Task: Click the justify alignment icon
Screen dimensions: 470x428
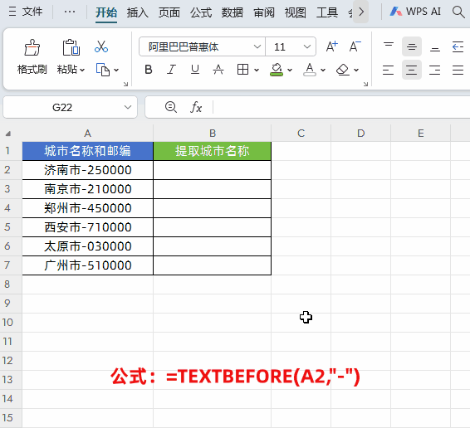Action: [458, 70]
